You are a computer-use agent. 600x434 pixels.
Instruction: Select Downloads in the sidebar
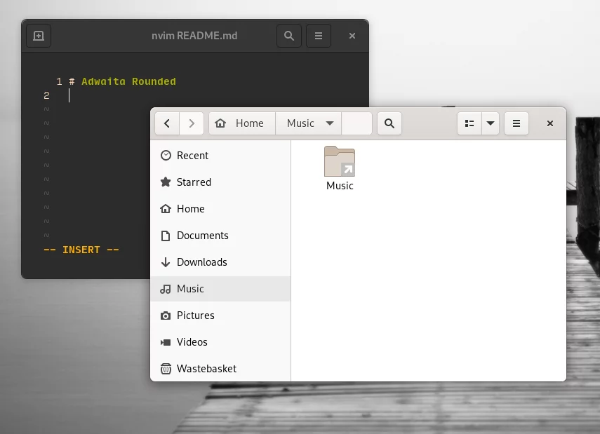coord(201,262)
